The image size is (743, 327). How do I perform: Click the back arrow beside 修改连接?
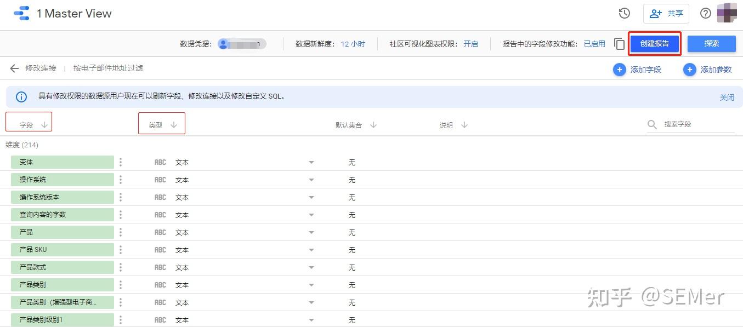click(x=14, y=68)
